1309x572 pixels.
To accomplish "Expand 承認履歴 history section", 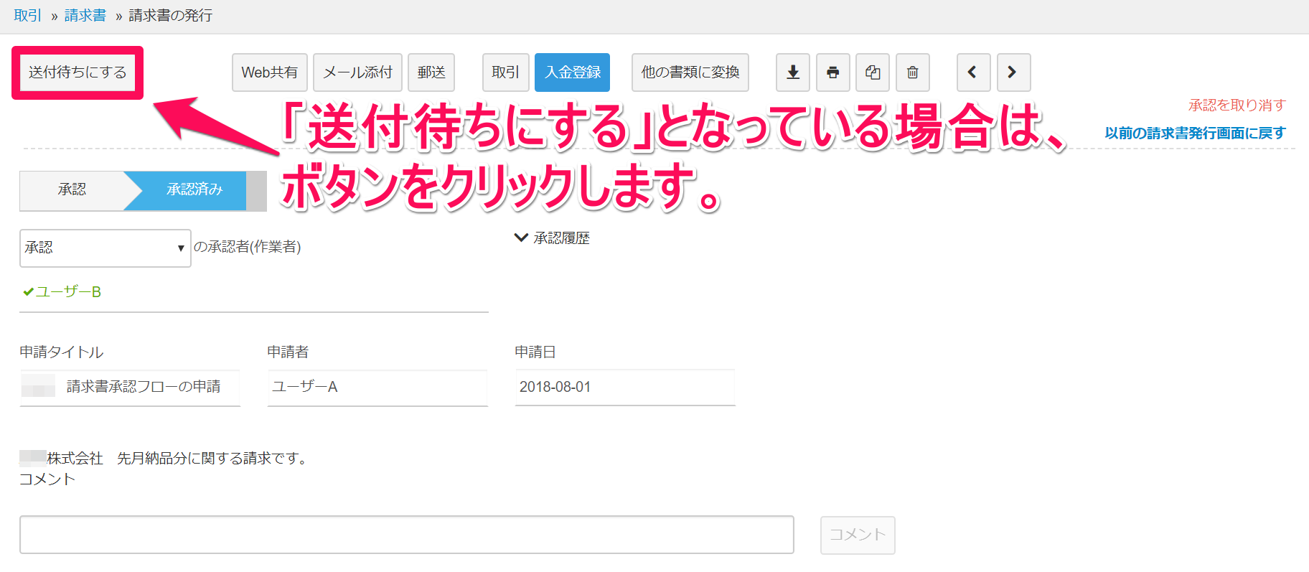I will click(552, 238).
